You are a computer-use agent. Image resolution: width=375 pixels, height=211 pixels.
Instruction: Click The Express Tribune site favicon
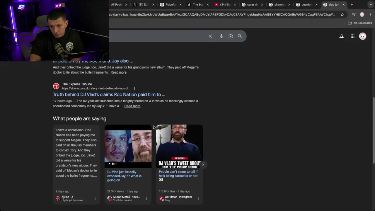[x=56, y=86]
